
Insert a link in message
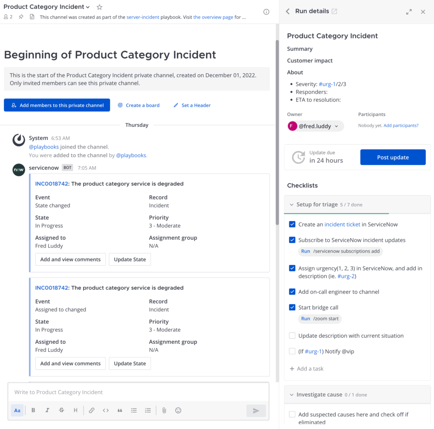pos(92,410)
